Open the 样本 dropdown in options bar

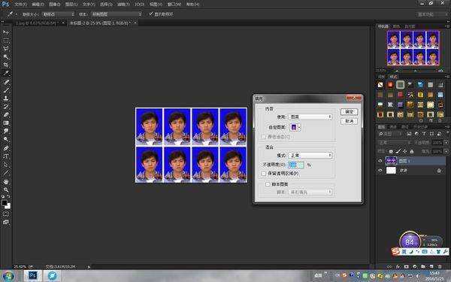[117, 14]
